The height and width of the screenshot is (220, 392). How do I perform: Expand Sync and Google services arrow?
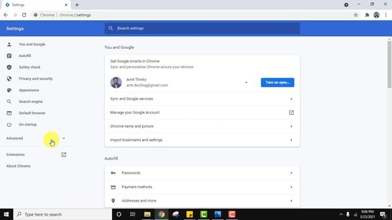click(x=292, y=99)
